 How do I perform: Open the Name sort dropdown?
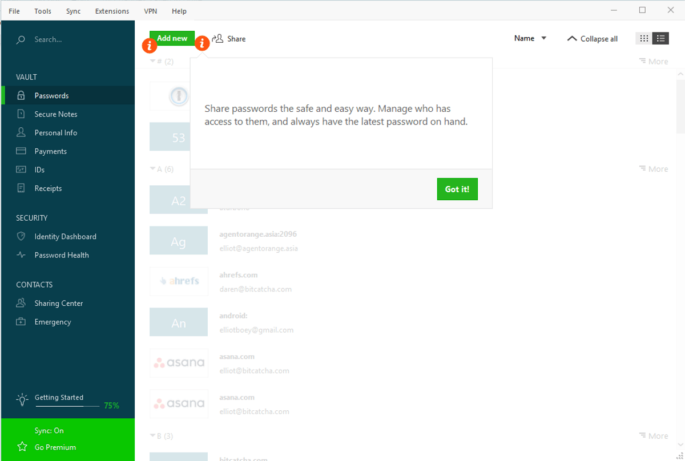click(530, 38)
